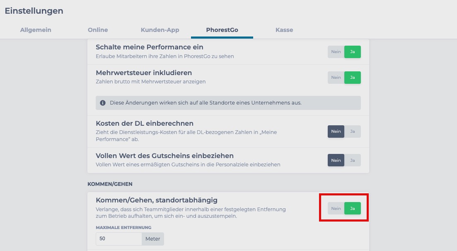Image resolution: width=457 pixels, height=251 pixels.
Task: Focus the Maximale Entfernung input field
Action: click(x=119, y=239)
